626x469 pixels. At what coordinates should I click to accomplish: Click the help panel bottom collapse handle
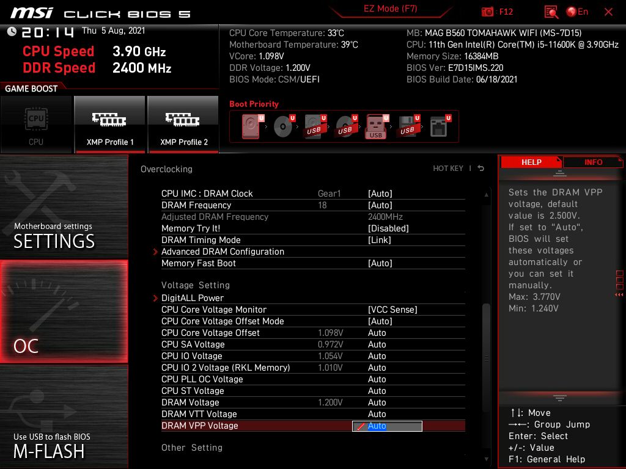point(560,398)
